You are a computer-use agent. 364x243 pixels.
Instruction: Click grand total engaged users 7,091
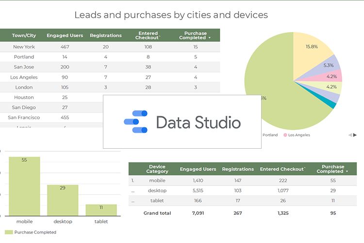[x=198, y=213]
